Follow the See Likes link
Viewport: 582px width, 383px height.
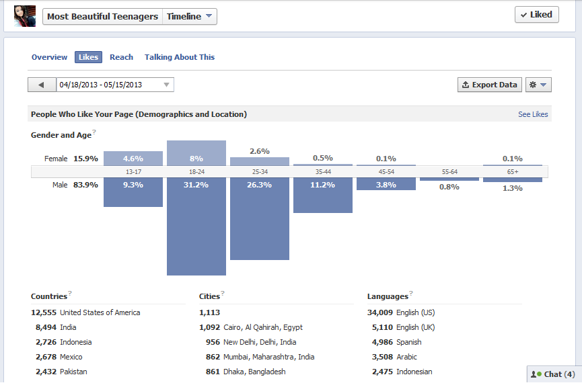coord(533,114)
